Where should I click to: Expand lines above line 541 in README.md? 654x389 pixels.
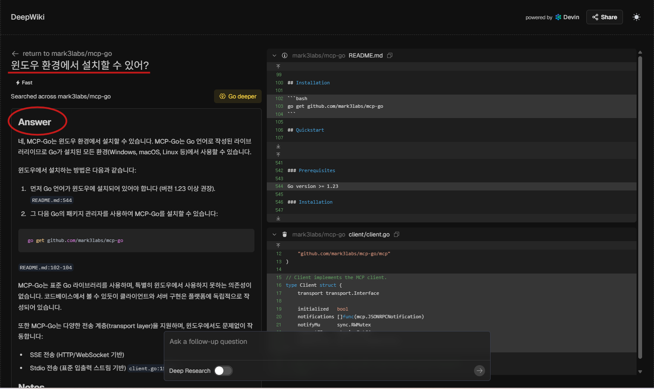tap(278, 154)
